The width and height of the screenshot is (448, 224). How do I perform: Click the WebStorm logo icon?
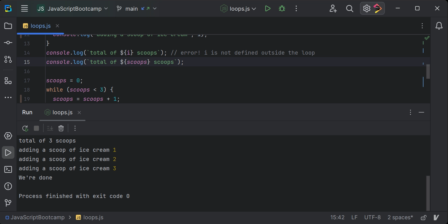pyautogui.click(x=8, y=8)
